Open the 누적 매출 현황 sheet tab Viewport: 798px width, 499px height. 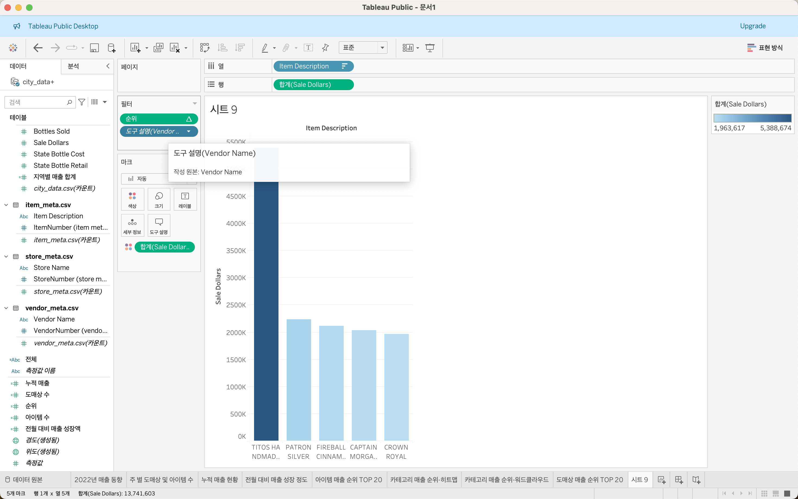[x=219, y=479]
